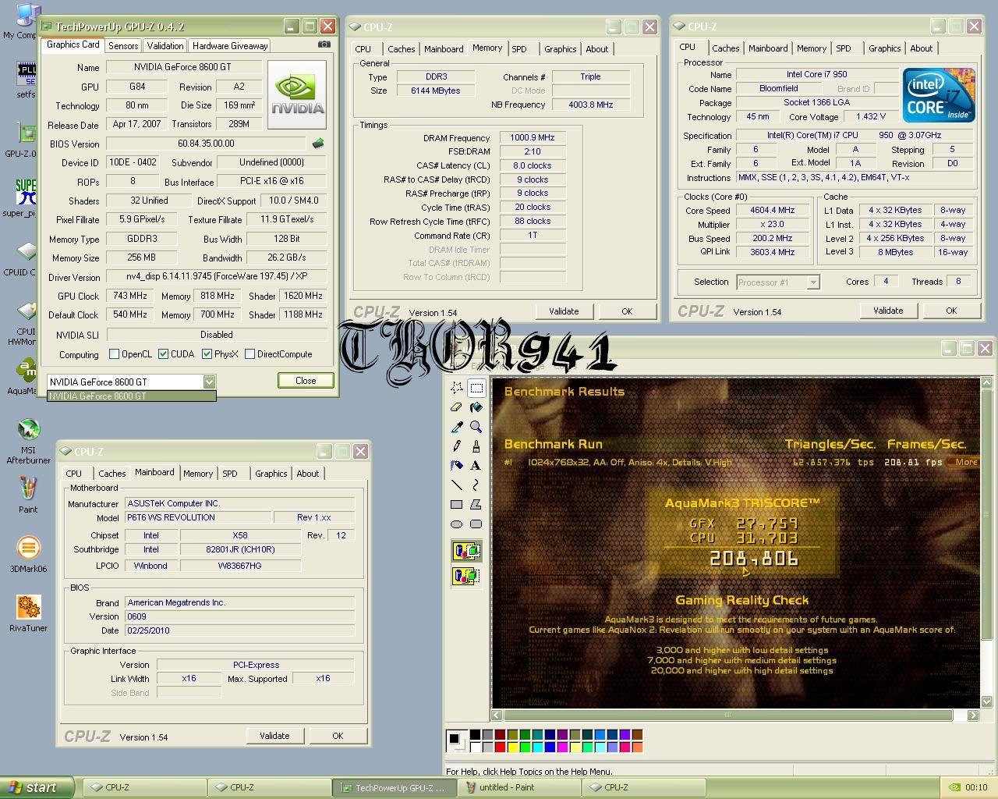This screenshot has height=799, width=998.
Task: Open the Processor #1 selection dropdown
Action: tap(813, 282)
